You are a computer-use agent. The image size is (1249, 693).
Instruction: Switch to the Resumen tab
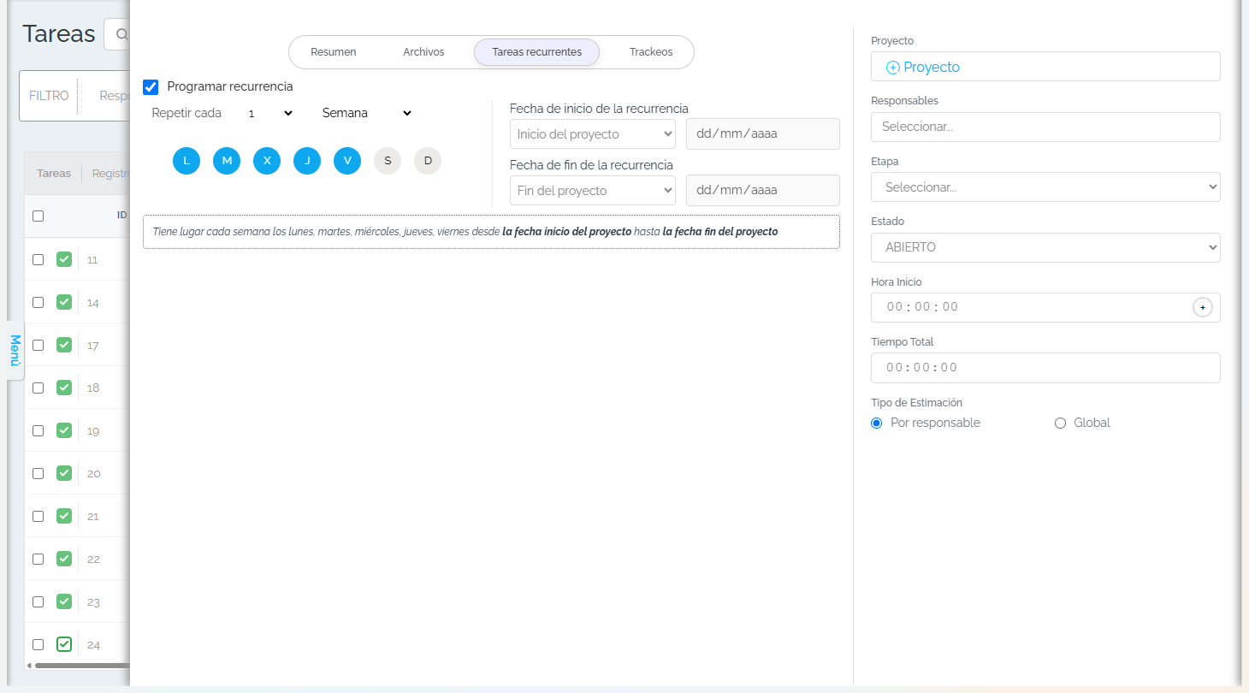(x=334, y=52)
